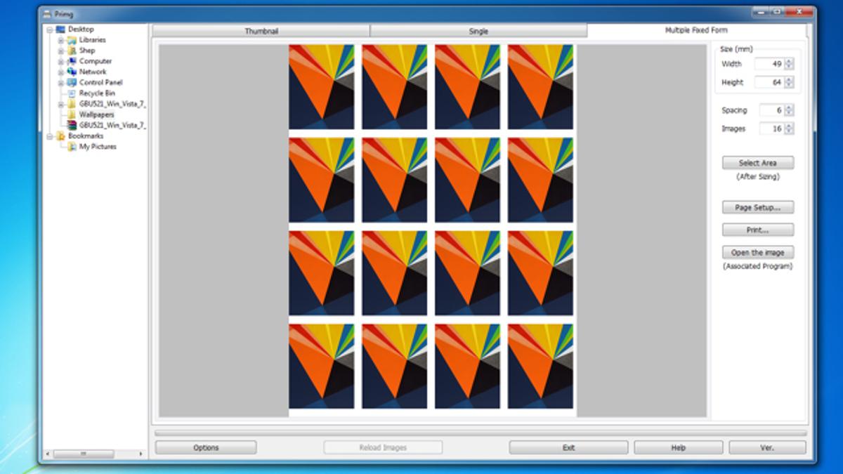The width and height of the screenshot is (843, 474).
Task: Click the Bookmarks star folder icon
Action: 60,136
